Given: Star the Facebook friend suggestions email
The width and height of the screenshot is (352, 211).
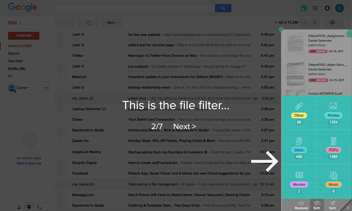Looking at the screenshot, I should [x=66, y=173].
